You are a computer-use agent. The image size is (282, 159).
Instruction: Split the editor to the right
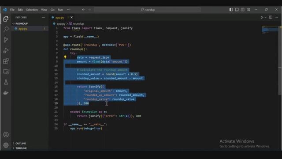(x=271, y=17)
